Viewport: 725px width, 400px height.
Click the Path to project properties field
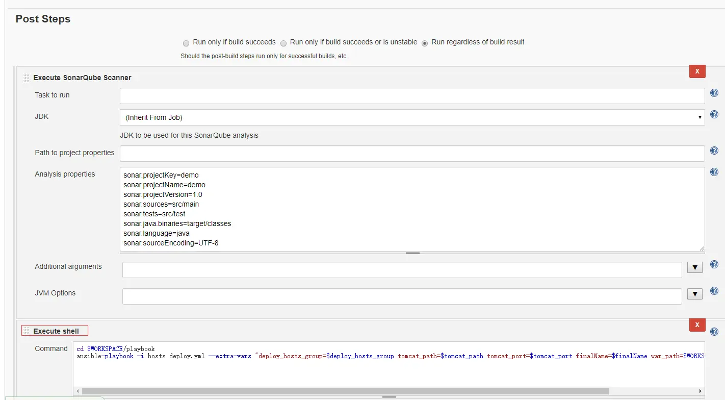412,154
